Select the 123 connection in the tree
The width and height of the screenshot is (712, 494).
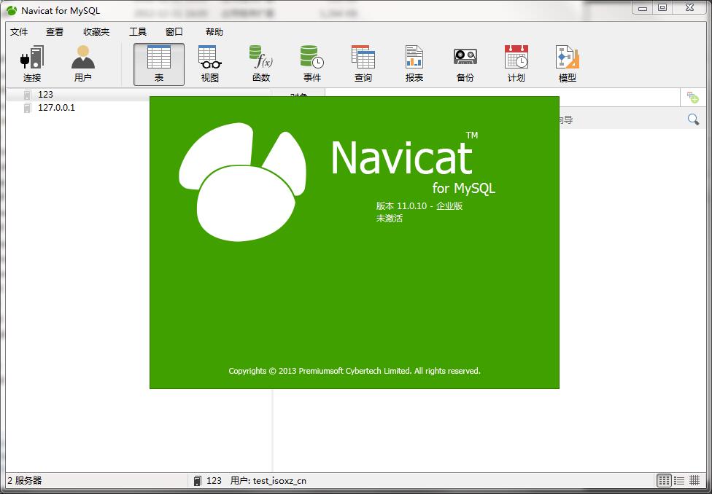pos(45,95)
